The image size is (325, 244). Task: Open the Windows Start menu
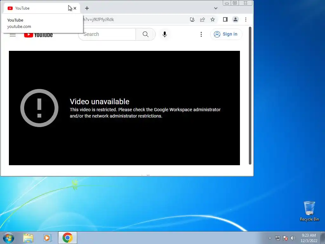click(9, 238)
